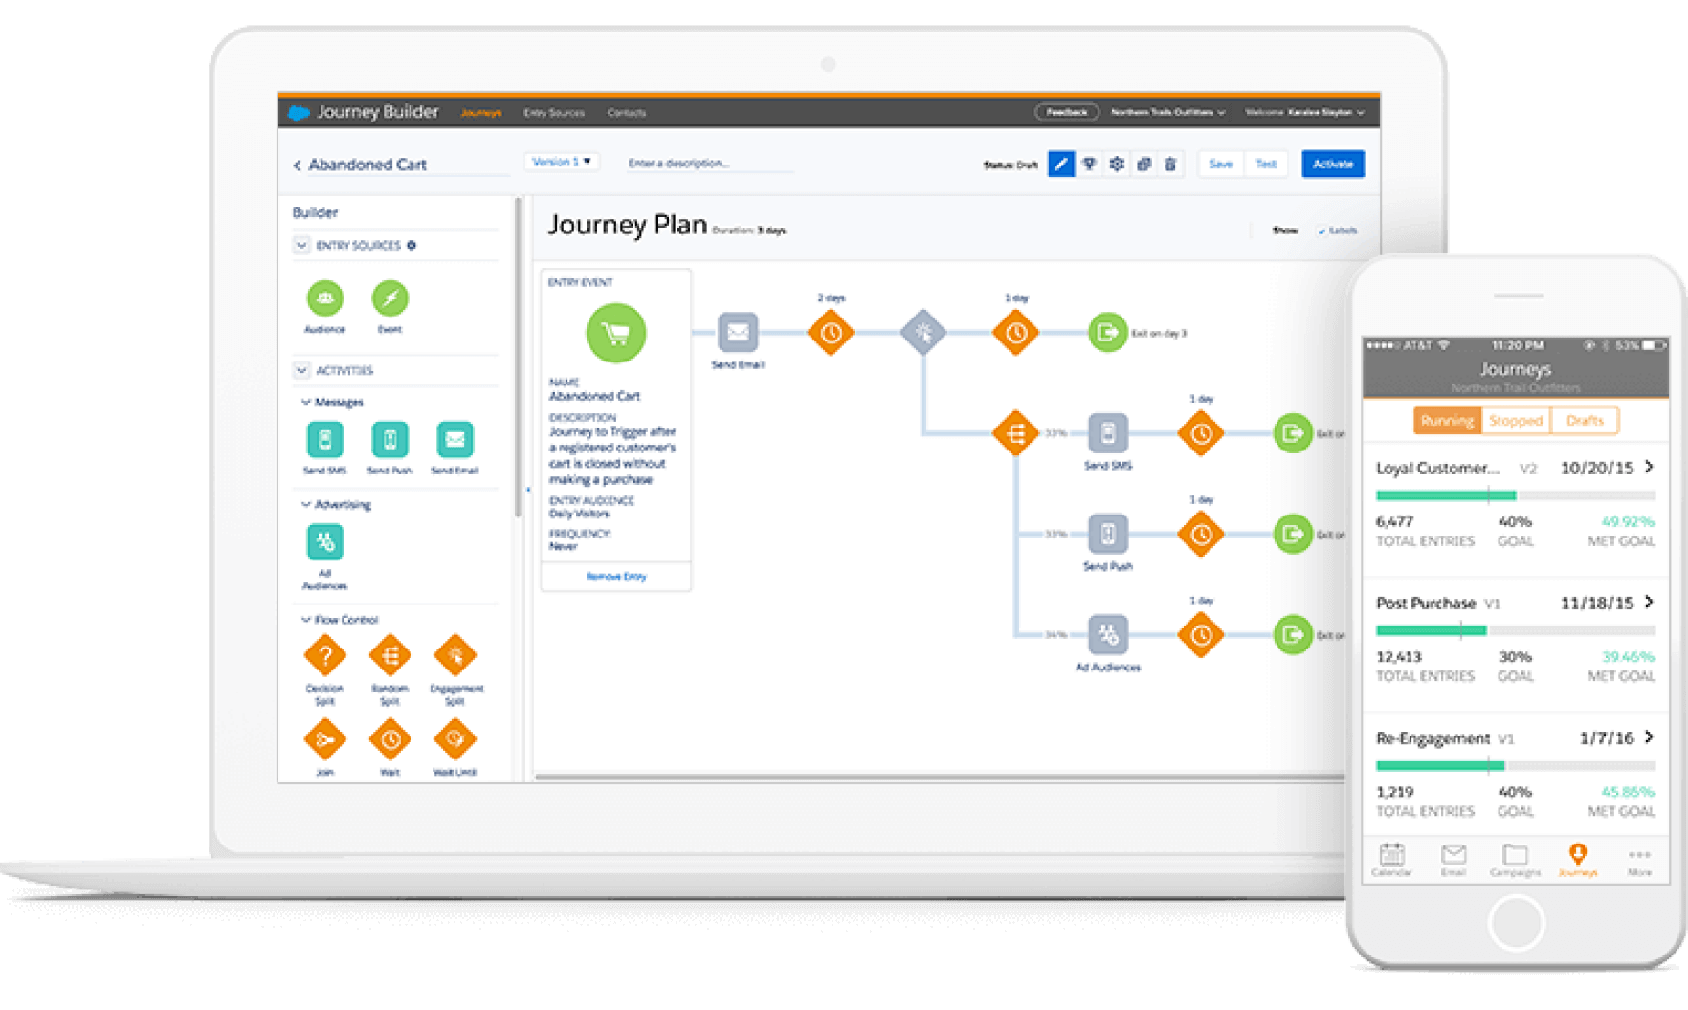Select the Audience entry source icon
Image resolution: width=1688 pixels, height=1010 pixels.
325,298
